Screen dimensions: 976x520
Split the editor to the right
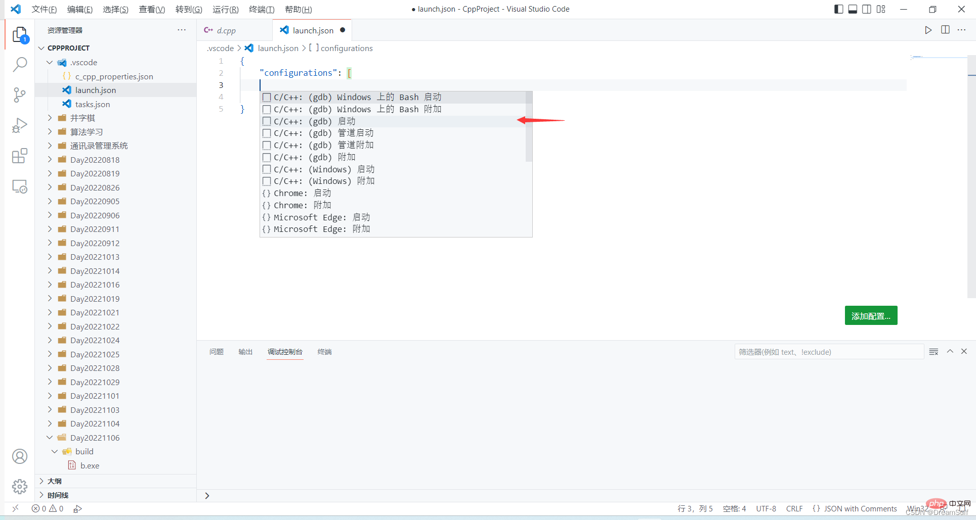click(945, 30)
